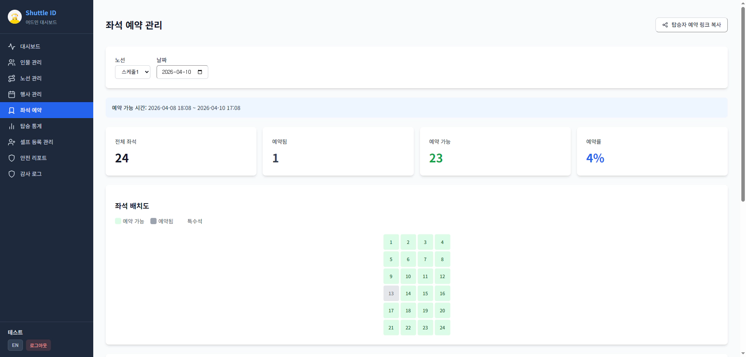Image resolution: width=746 pixels, height=357 pixels.
Task: Toggle language with the EN button
Action: pyautogui.click(x=15, y=345)
